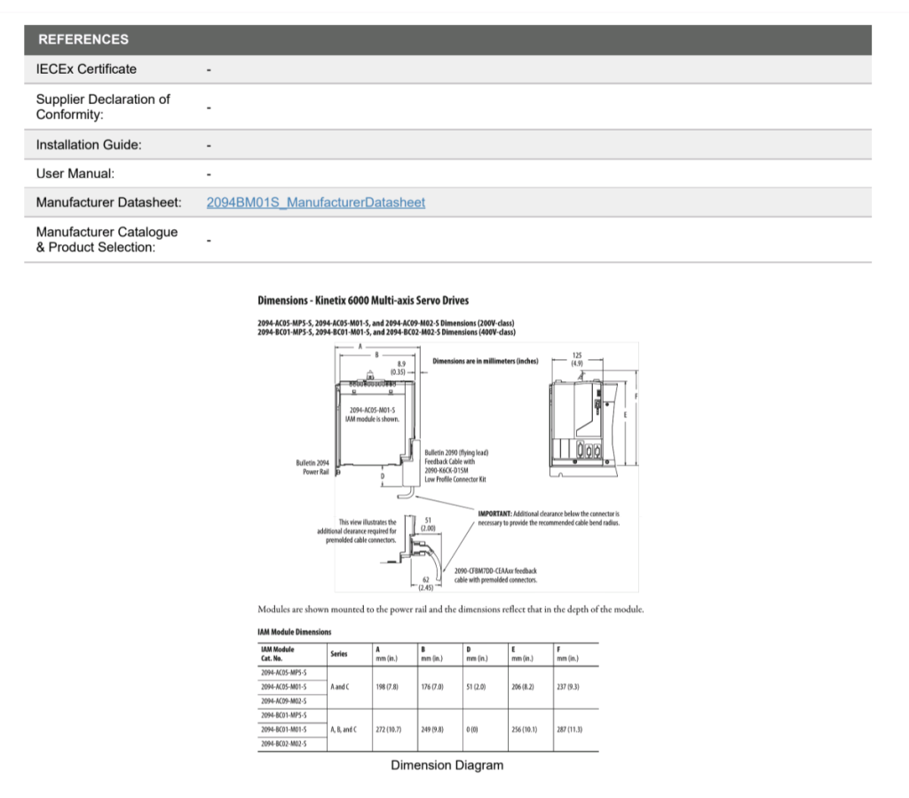Click the REFERENCES section header
909x798 pixels.
coord(83,39)
